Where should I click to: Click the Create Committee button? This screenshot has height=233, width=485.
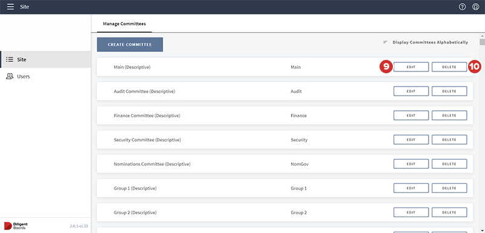click(130, 44)
